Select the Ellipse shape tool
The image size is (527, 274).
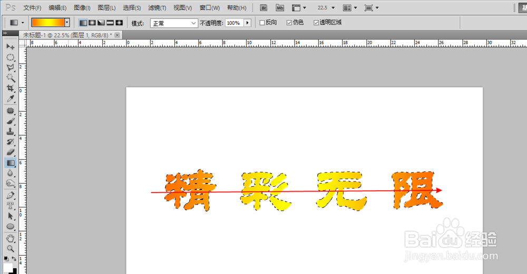(x=11, y=226)
